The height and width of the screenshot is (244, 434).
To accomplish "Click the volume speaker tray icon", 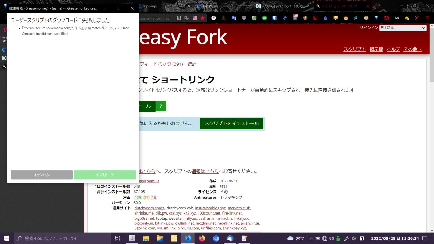I will click(x=331, y=238).
